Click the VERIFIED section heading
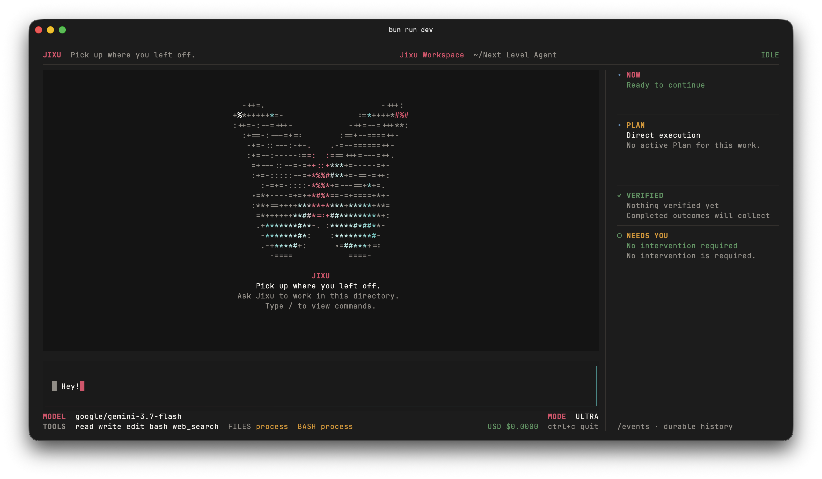This screenshot has width=822, height=479. (x=645, y=195)
